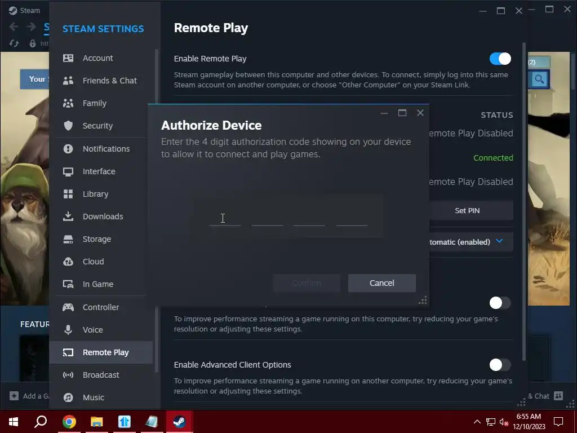Cancel the Authorize Device dialog
This screenshot has width=577, height=433.
tap(382, 283)
